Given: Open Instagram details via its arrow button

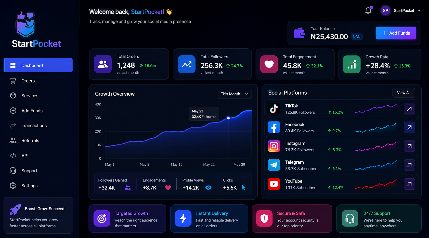Looking at the screenshot, I should pos(409,146).
